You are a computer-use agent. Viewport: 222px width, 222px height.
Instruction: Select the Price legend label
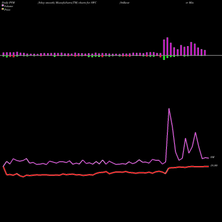(7, 10)
